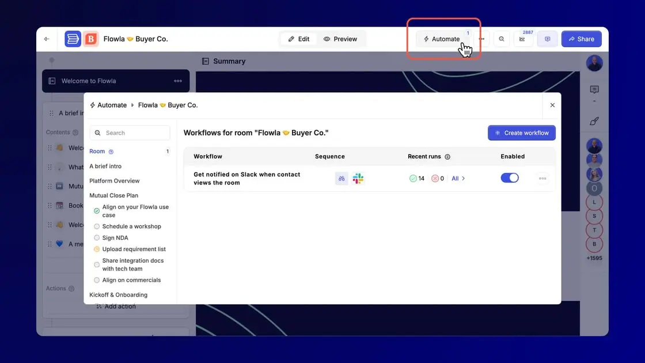Click the Create workflow button
Image resolution: width=645 pixels, height=363 pixels.
(x=521, y=133)
